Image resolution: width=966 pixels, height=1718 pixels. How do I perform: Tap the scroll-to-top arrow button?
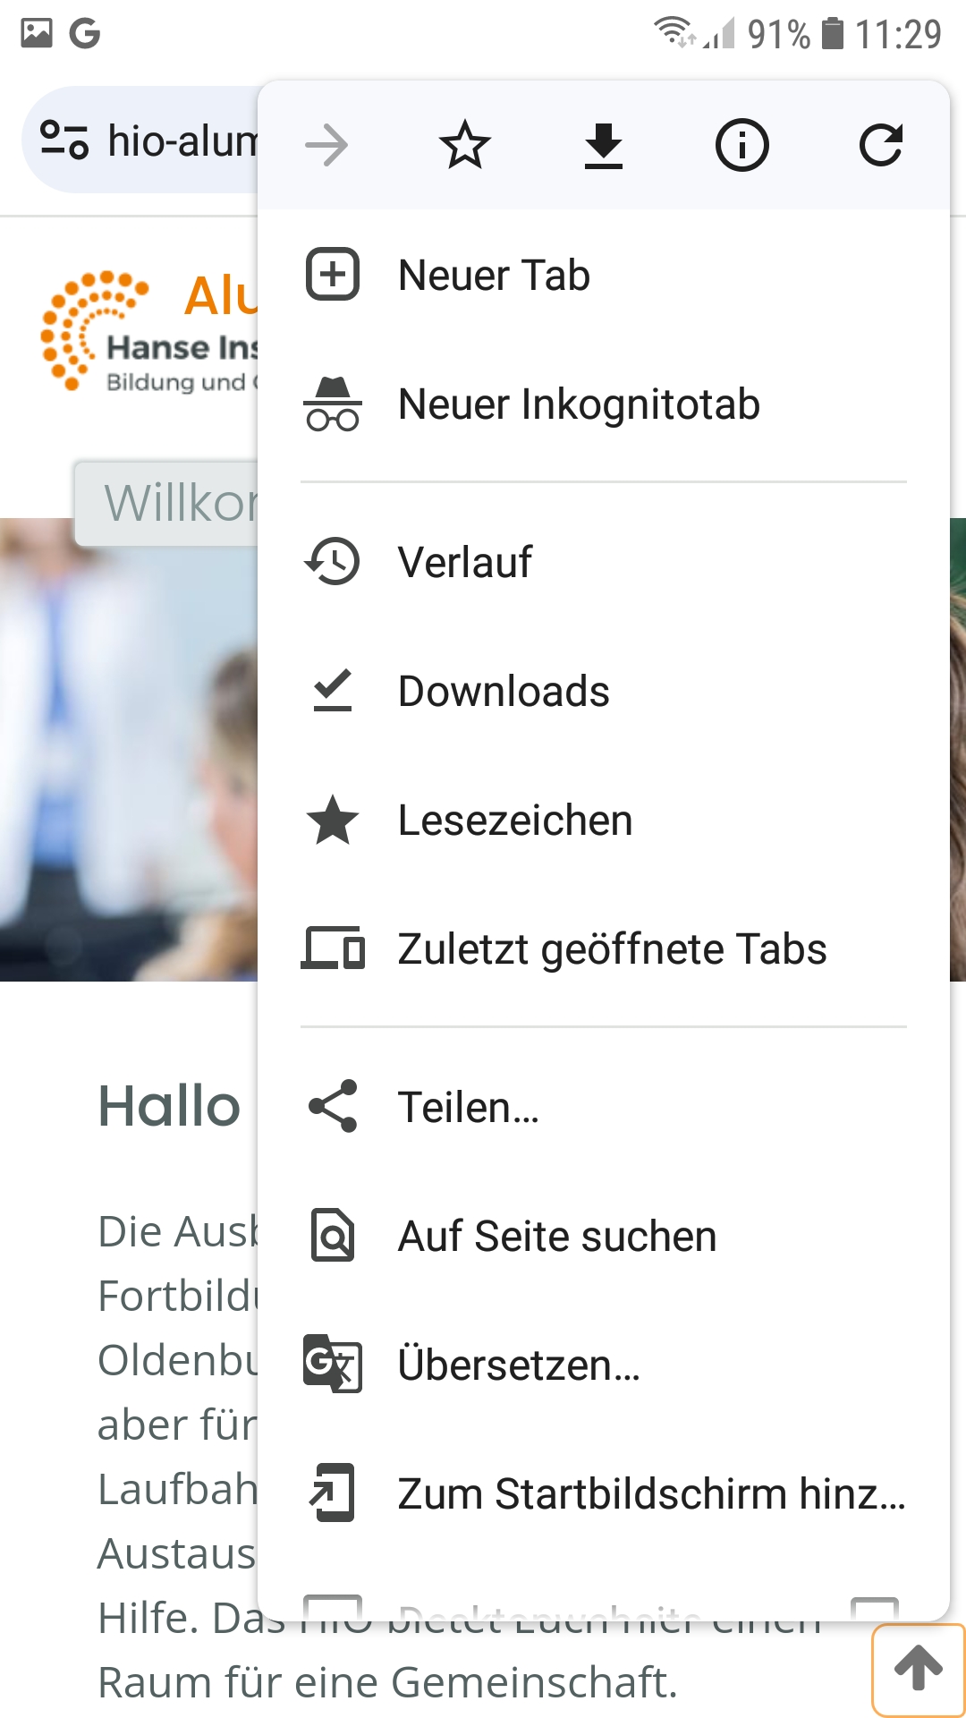pos(918,1668)
